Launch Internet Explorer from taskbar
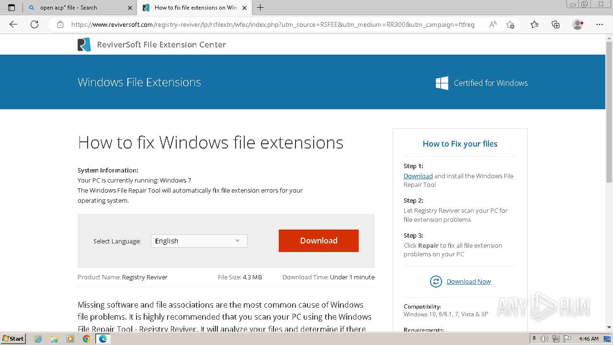This screenshot has height=345, width=613. 38,339
